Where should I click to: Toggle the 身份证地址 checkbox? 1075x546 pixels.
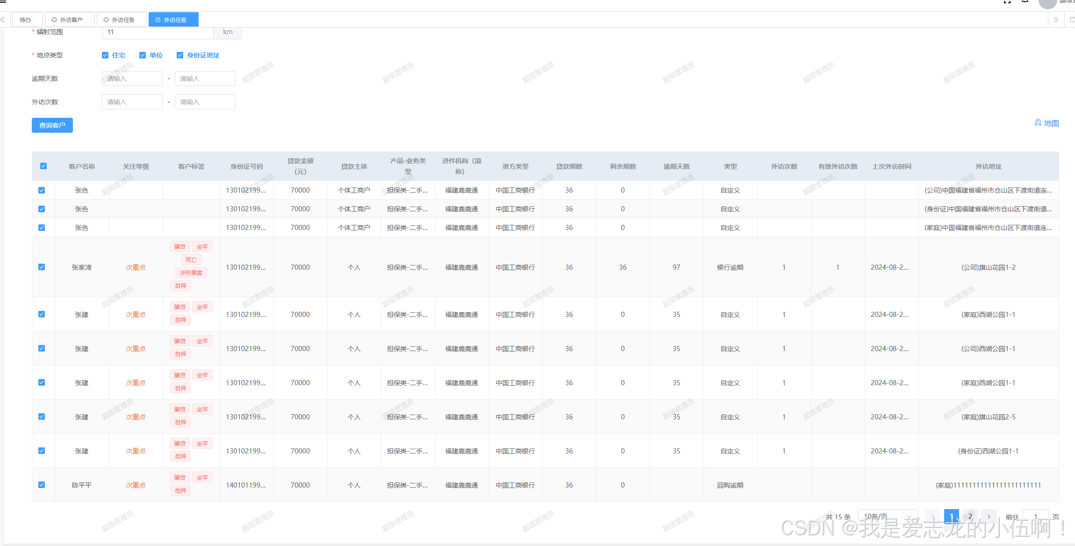[180, 55]
